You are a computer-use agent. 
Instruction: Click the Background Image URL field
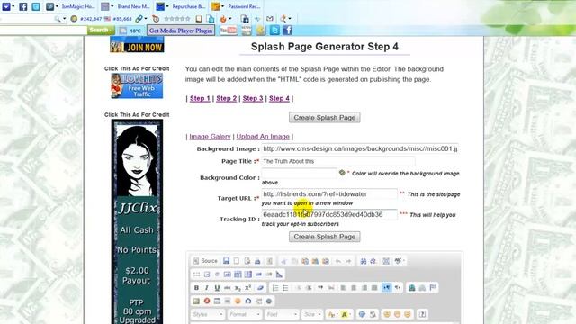coord(360,148)
